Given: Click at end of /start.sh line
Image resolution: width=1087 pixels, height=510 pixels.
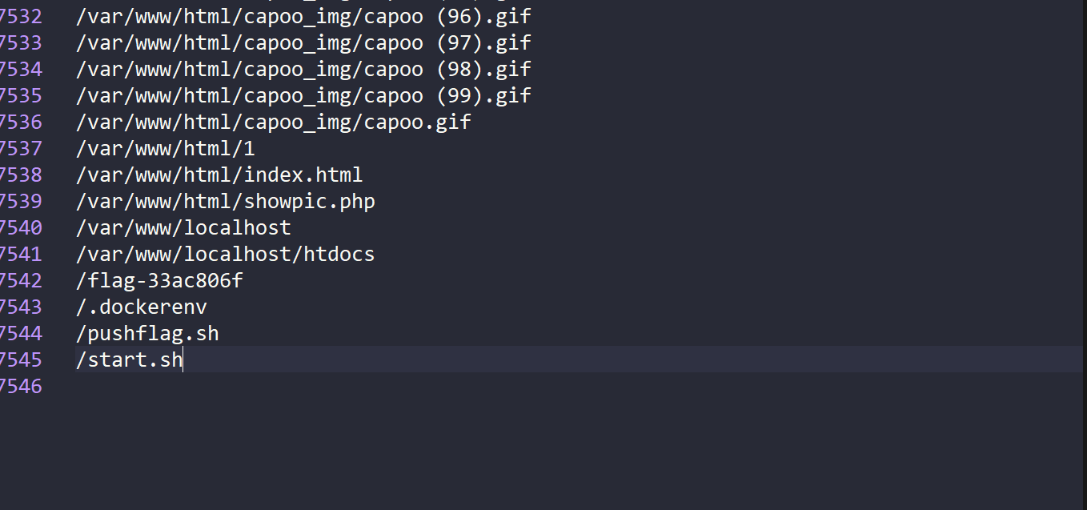Looking at the screenshot, I should click(183, 359).
